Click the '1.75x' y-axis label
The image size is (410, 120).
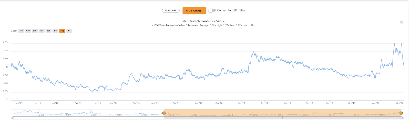click(x=6, y=42)
